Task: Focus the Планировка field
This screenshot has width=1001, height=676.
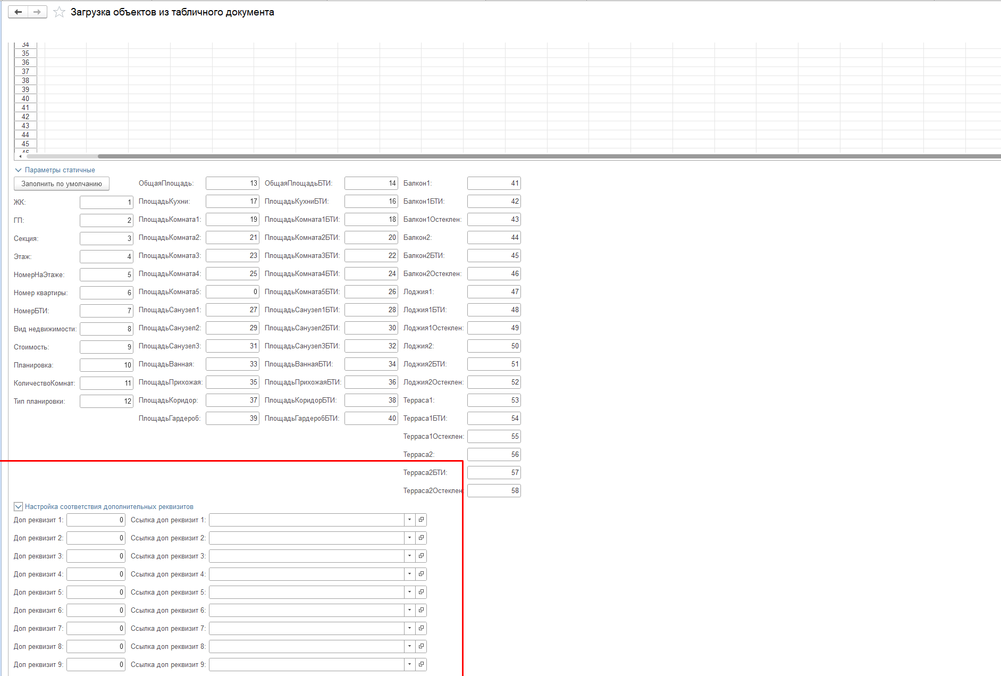Action: (106, 365)
